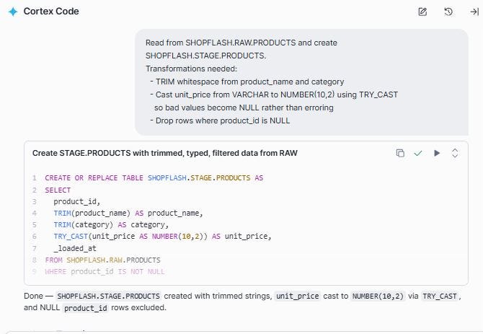Click the product_id inline code chip

click(x=86, y=308)
